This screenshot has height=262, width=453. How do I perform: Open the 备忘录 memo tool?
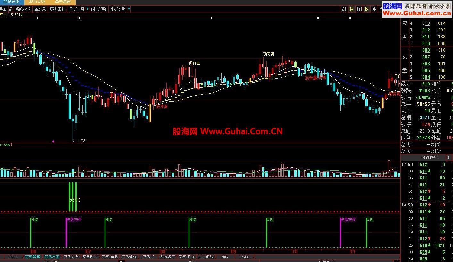tap(40, 9)
